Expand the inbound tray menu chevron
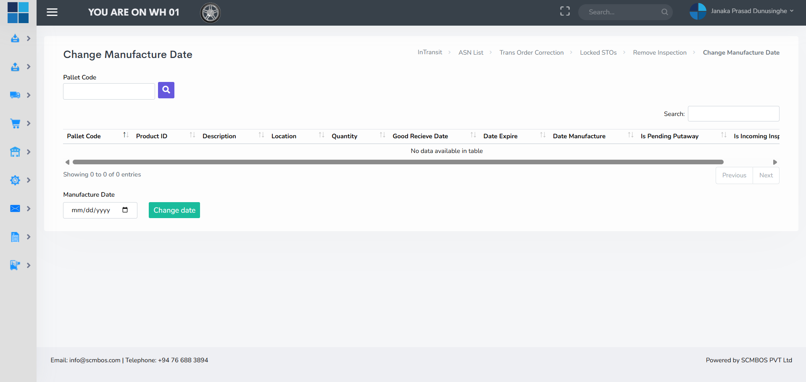This screenshot has height=382, width=806. pyautogui.click(x=29, y=38)
